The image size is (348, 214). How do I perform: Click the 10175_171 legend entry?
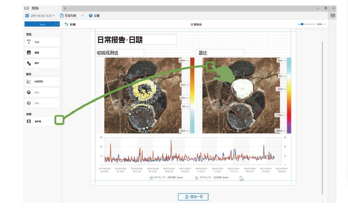click(x=212, y=177)
